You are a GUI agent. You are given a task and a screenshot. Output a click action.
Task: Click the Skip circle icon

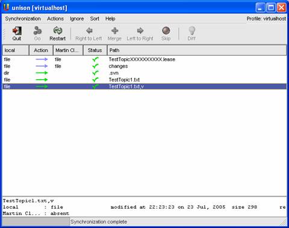[x=166, y=31]
